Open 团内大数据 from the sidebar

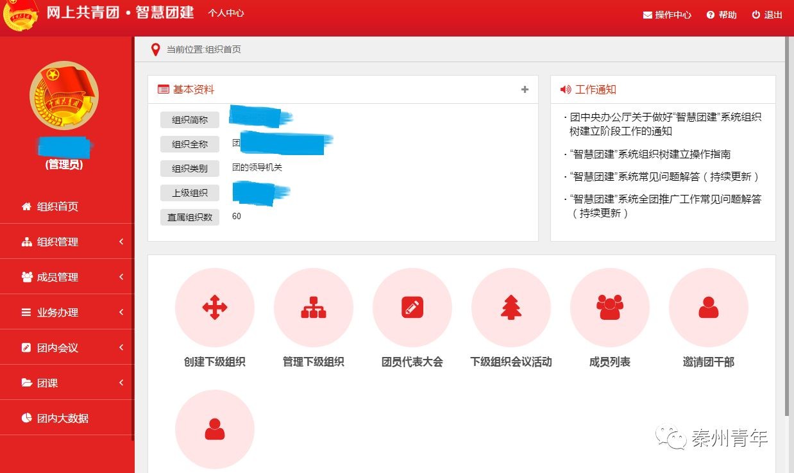point(62,418)
